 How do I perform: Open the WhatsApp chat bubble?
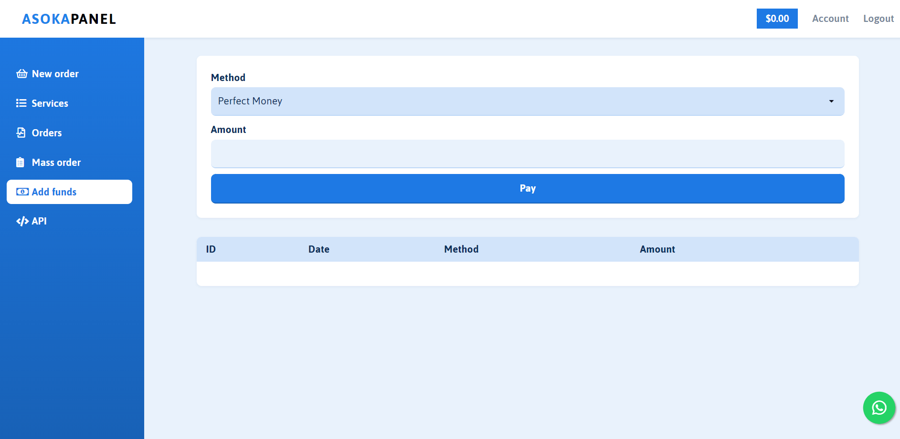879,408
